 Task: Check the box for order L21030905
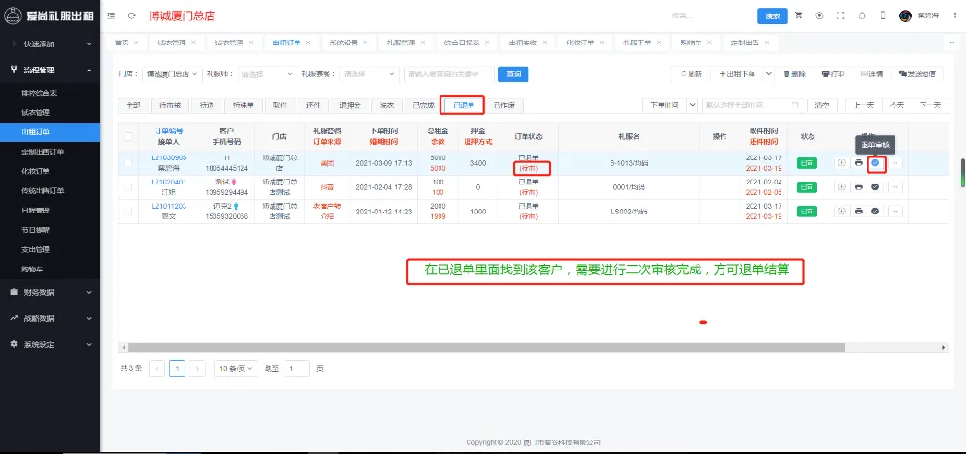point(128,162)
